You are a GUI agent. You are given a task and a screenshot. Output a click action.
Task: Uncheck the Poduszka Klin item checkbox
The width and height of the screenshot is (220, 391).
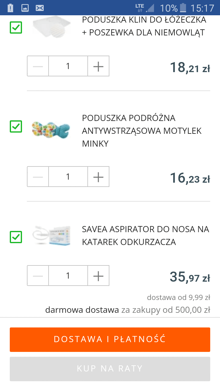[16, 27]
